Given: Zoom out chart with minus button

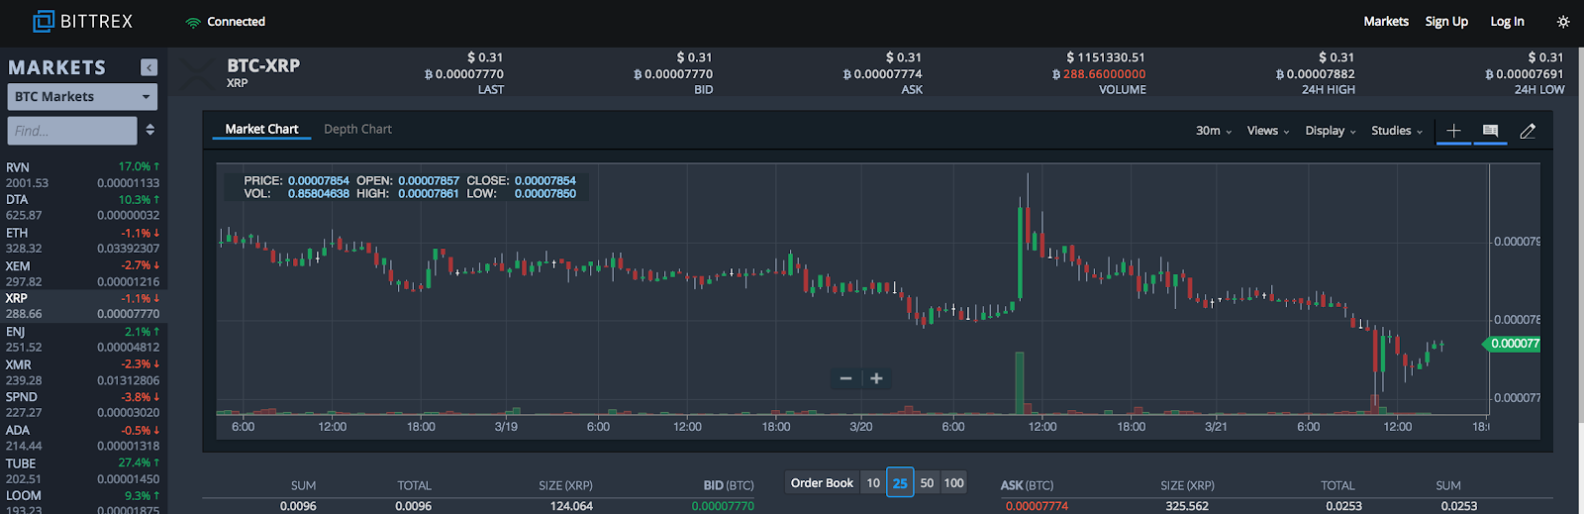Looking at the screenshot, I should pos(845,378).
